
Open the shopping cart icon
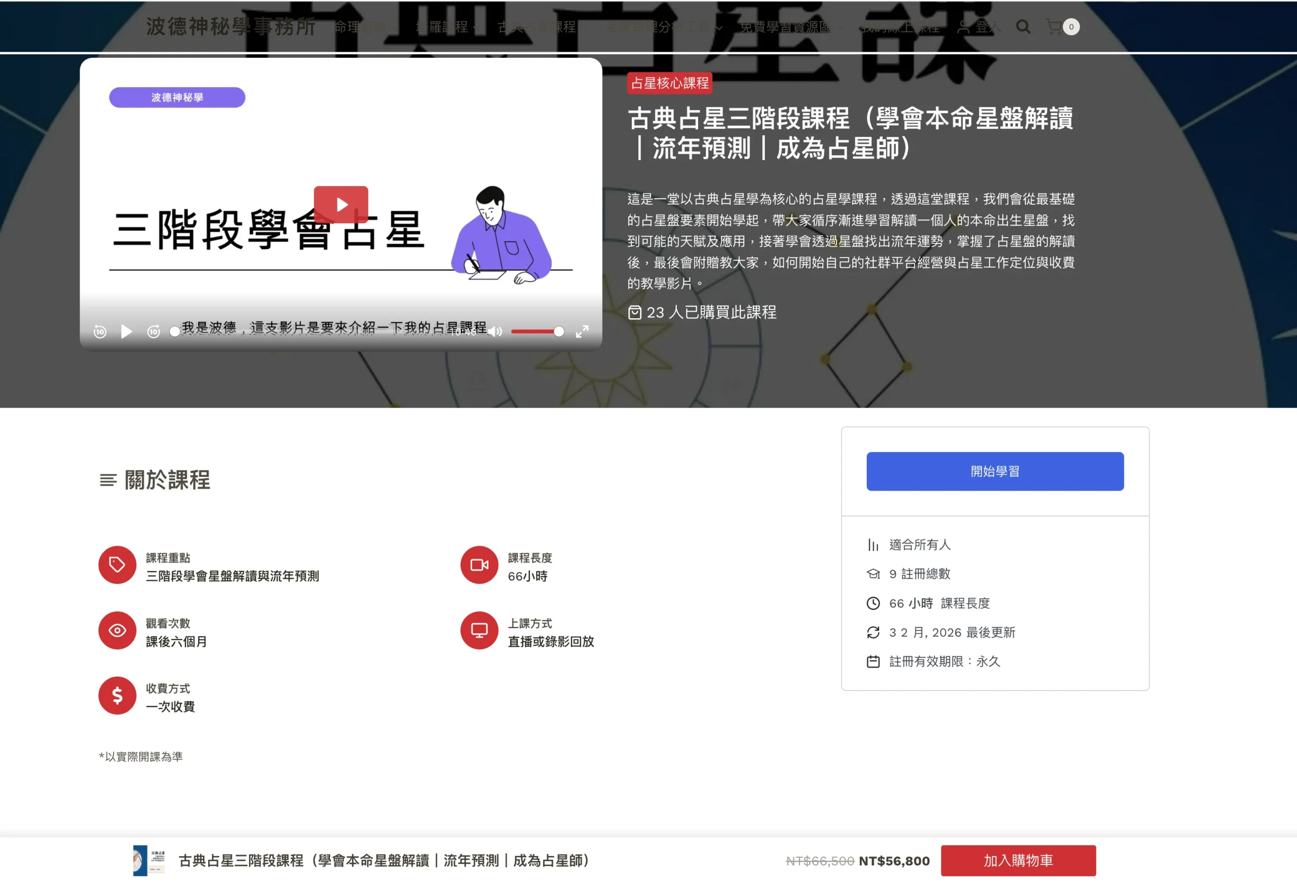1054,26
